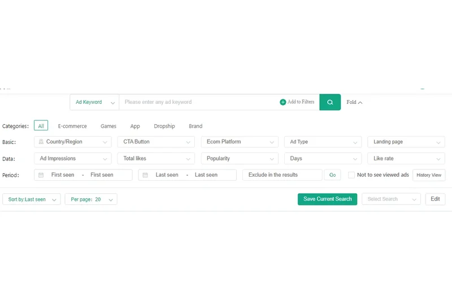Image resolution: width=452 pixels, height=301 pixels.
Task: Click the Go button next to Exclude field
Action: tap(332, 175)
